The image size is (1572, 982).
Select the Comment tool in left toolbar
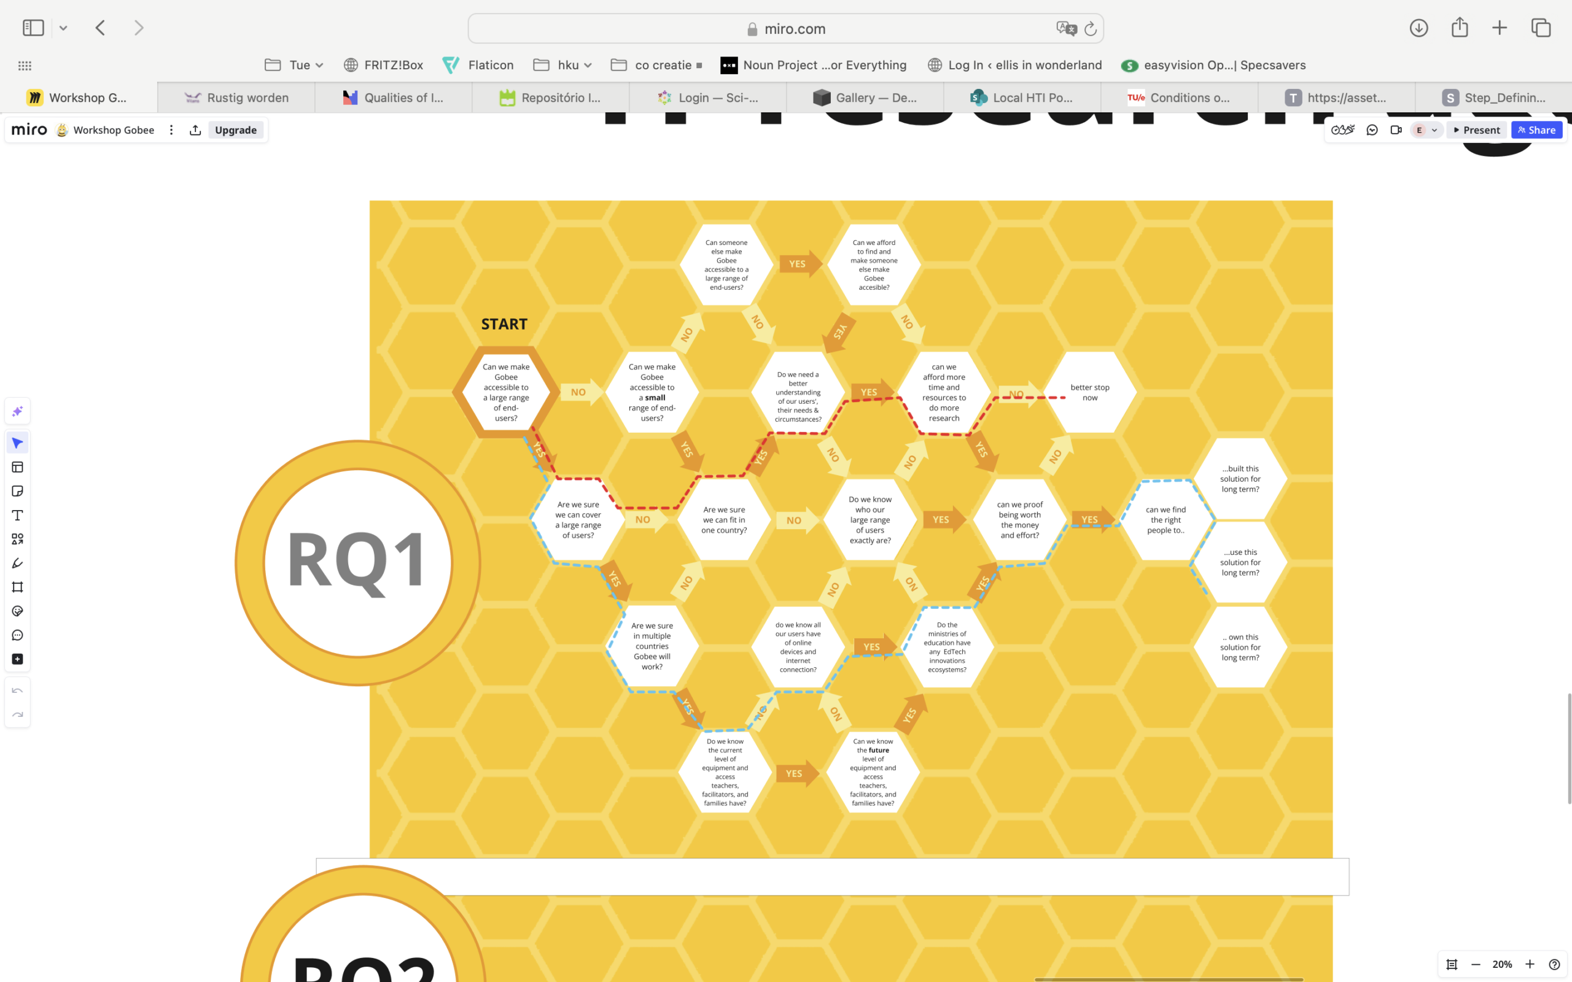click(18, 635)
